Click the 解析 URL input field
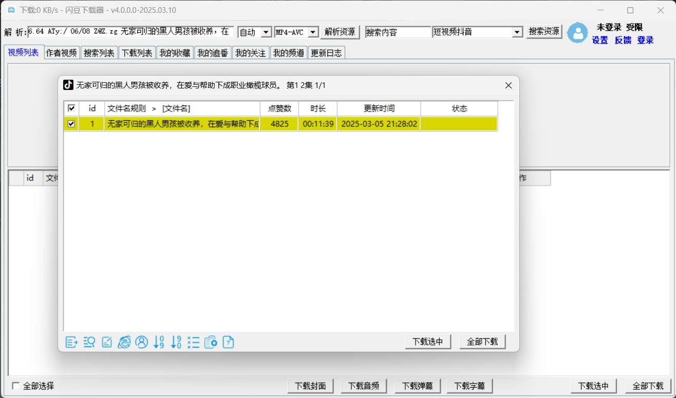The image size is (676, 398). click(x=131, y=32)
